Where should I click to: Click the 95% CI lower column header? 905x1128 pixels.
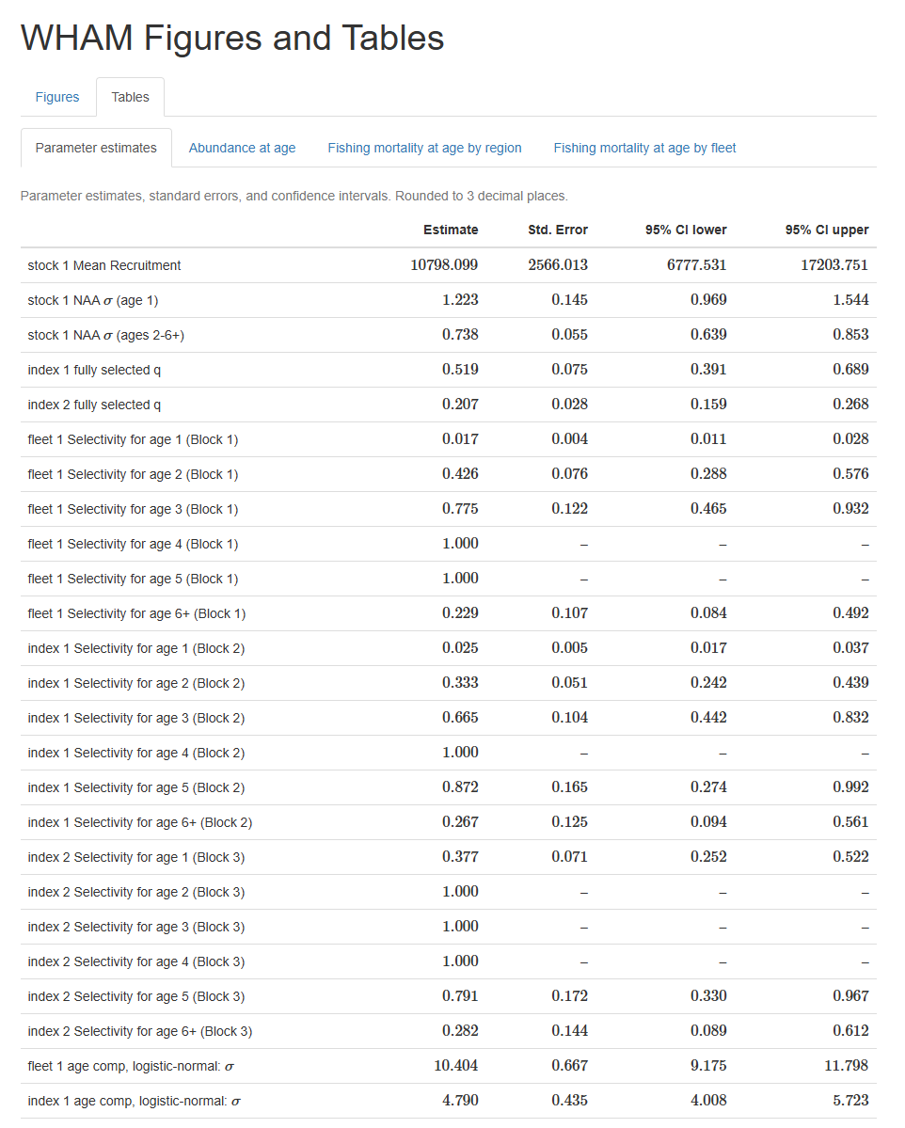coord(685,230)
